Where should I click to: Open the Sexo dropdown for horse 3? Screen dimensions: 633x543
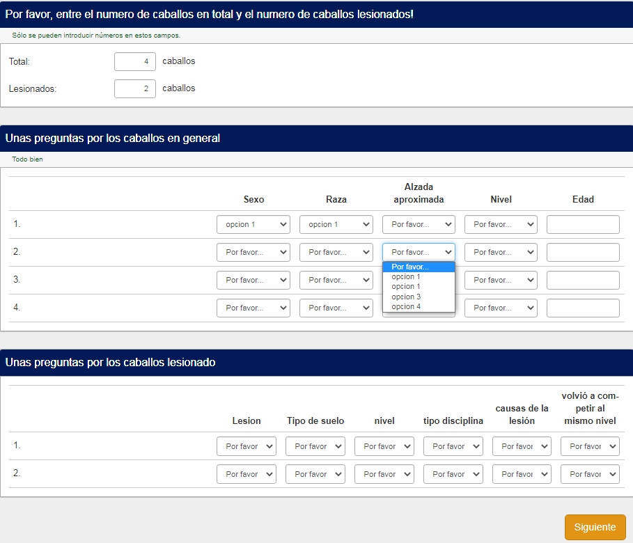click(253, 280)
